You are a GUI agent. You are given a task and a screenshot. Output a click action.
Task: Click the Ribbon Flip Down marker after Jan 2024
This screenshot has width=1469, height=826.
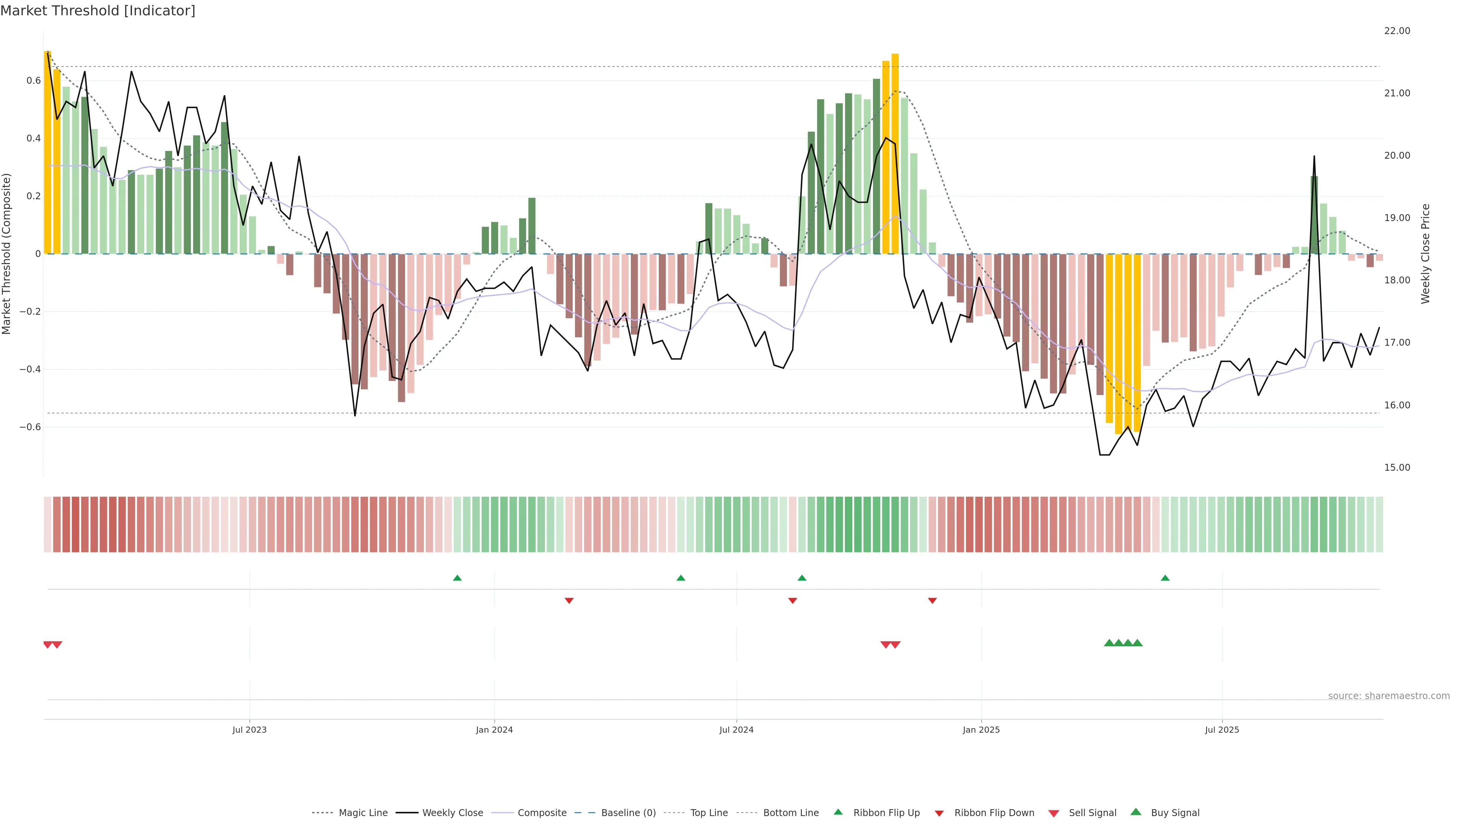569,600
